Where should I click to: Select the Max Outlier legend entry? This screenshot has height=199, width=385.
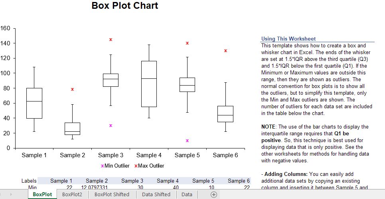[149, 166]
